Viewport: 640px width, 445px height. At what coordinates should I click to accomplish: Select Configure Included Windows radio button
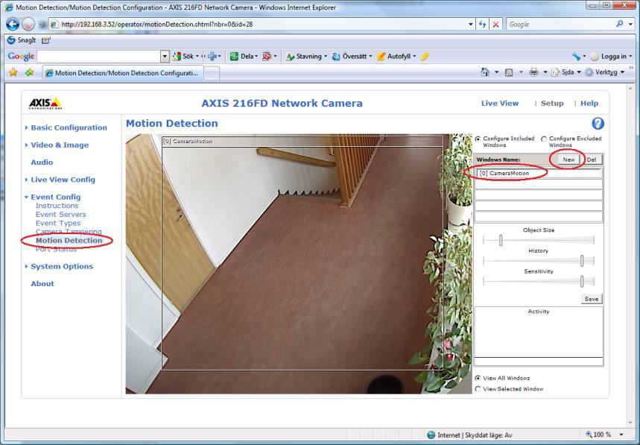[x=478, y=139]
